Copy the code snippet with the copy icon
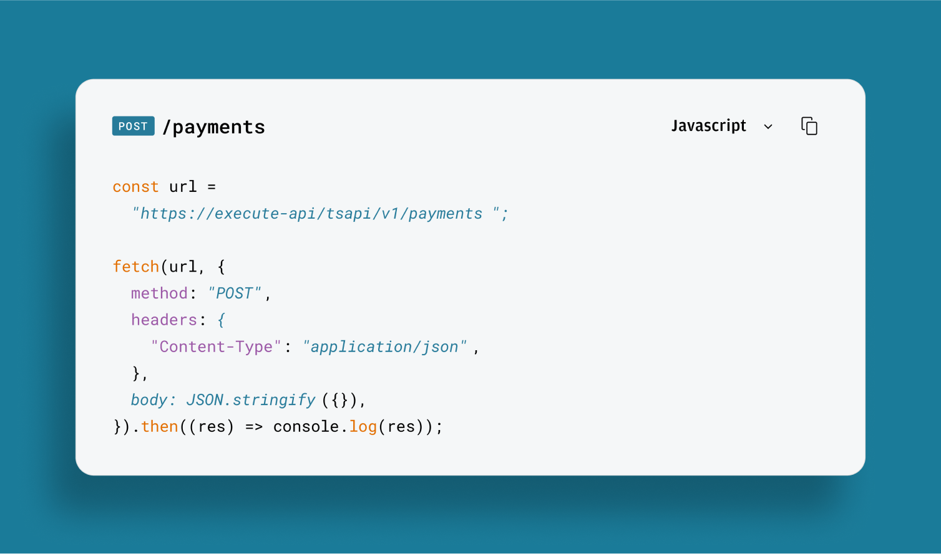941x554 pixels. pyautogui.click(x=809, y=126)
